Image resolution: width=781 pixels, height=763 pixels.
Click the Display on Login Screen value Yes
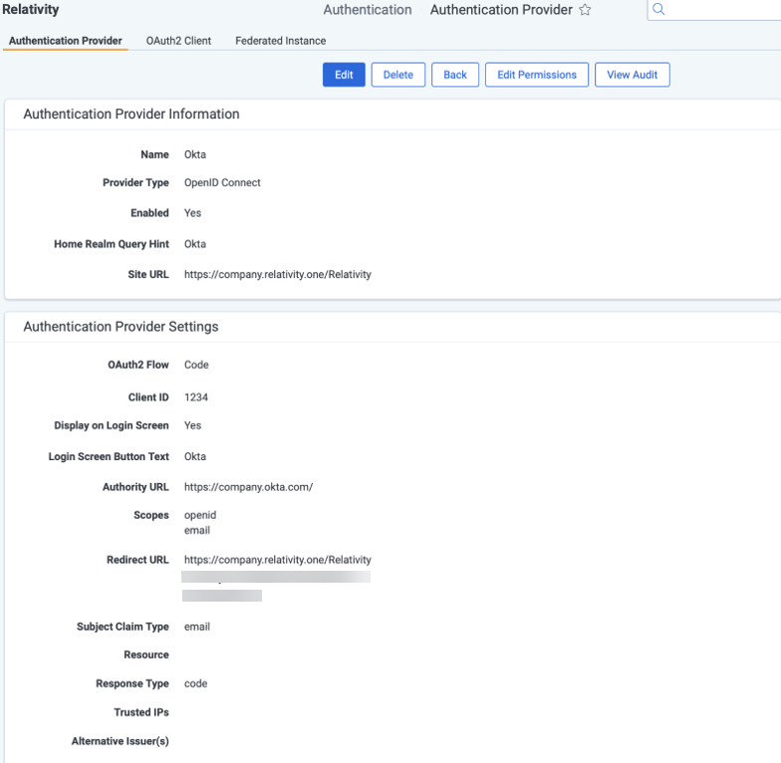point(192,426)
